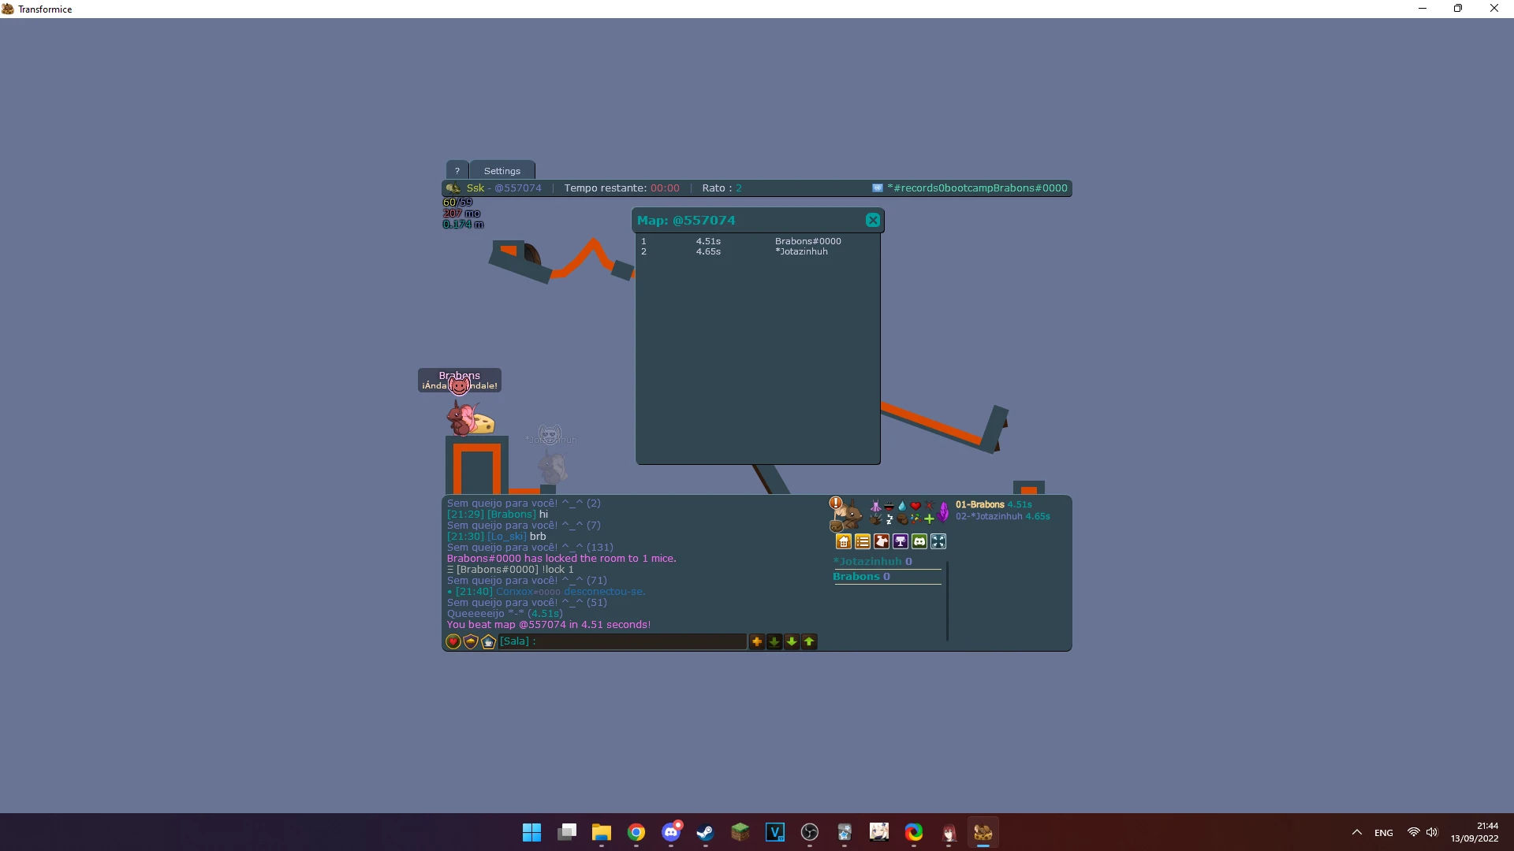Open the Windows Start menu

pos(532,833)
